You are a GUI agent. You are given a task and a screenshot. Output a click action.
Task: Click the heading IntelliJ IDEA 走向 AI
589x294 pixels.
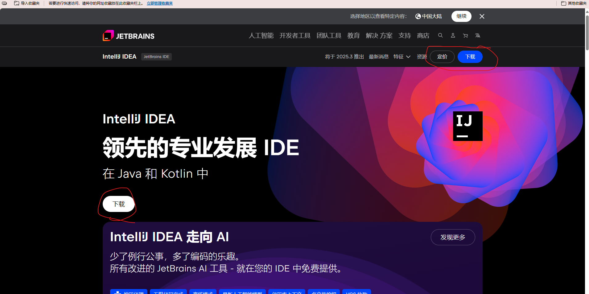[169, 237]
